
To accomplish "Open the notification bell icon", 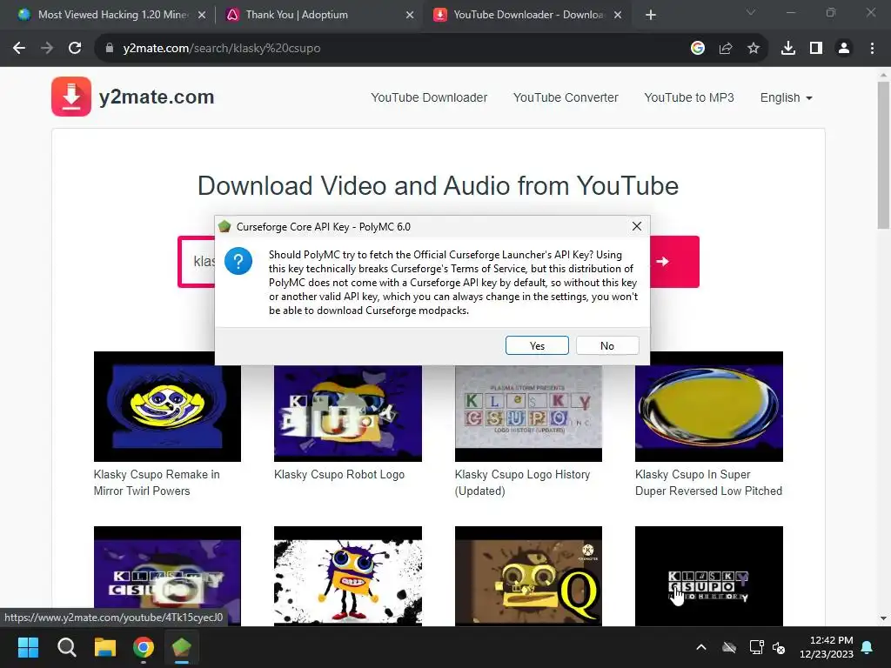I will point(868,647).
